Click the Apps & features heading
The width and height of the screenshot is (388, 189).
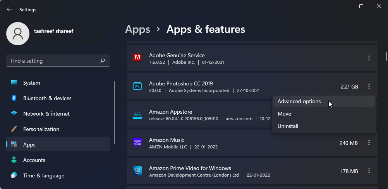(206, 29)
